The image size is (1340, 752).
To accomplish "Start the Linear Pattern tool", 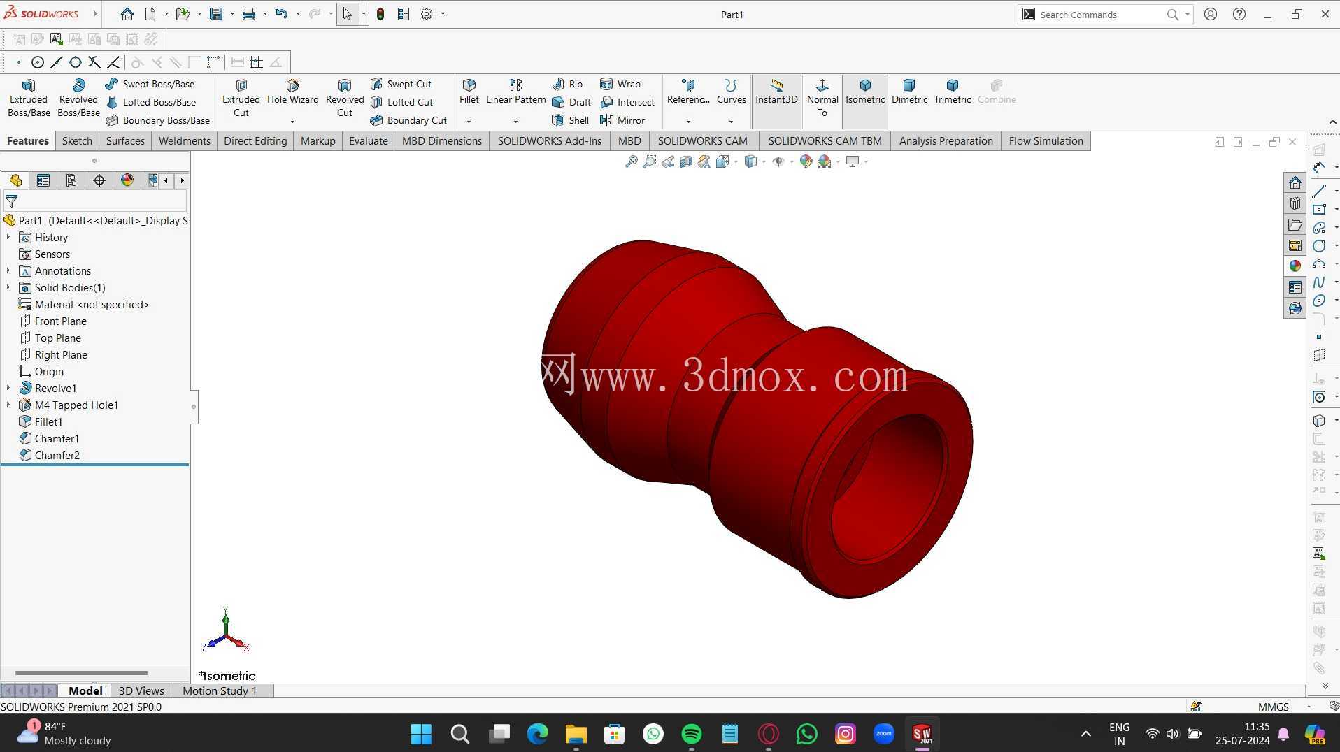I will pyautogui.click(x=516, y=92).
